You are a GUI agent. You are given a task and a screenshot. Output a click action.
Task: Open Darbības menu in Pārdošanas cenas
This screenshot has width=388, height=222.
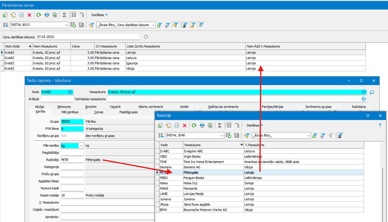tap(99, 15)
